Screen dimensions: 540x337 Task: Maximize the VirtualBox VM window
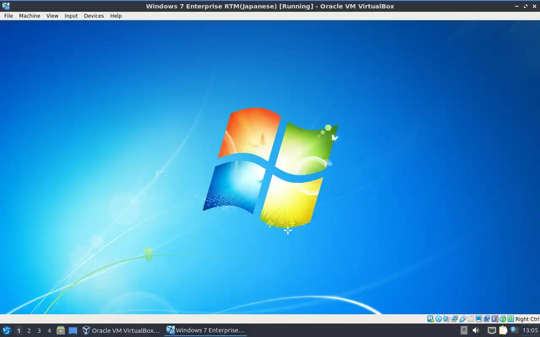(x=526, y=6)
